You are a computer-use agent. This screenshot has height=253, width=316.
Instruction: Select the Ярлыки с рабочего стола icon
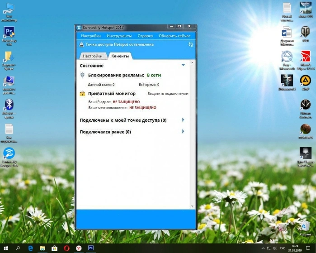pyautogui.click(x=9, y=85)
